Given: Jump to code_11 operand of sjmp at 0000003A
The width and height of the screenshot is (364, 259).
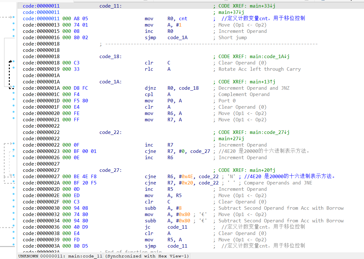Looking at the screenshot, I should pos(177,246).
